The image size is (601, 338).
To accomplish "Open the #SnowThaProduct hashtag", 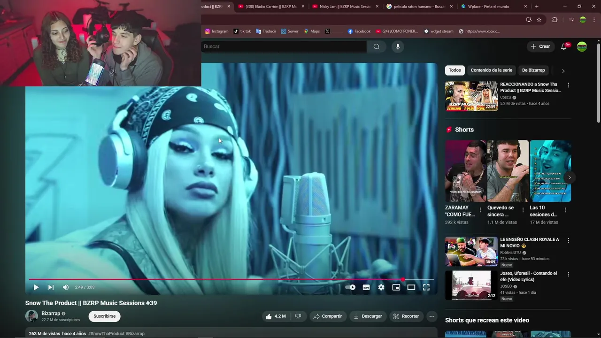I will click(x=106, y=334).
